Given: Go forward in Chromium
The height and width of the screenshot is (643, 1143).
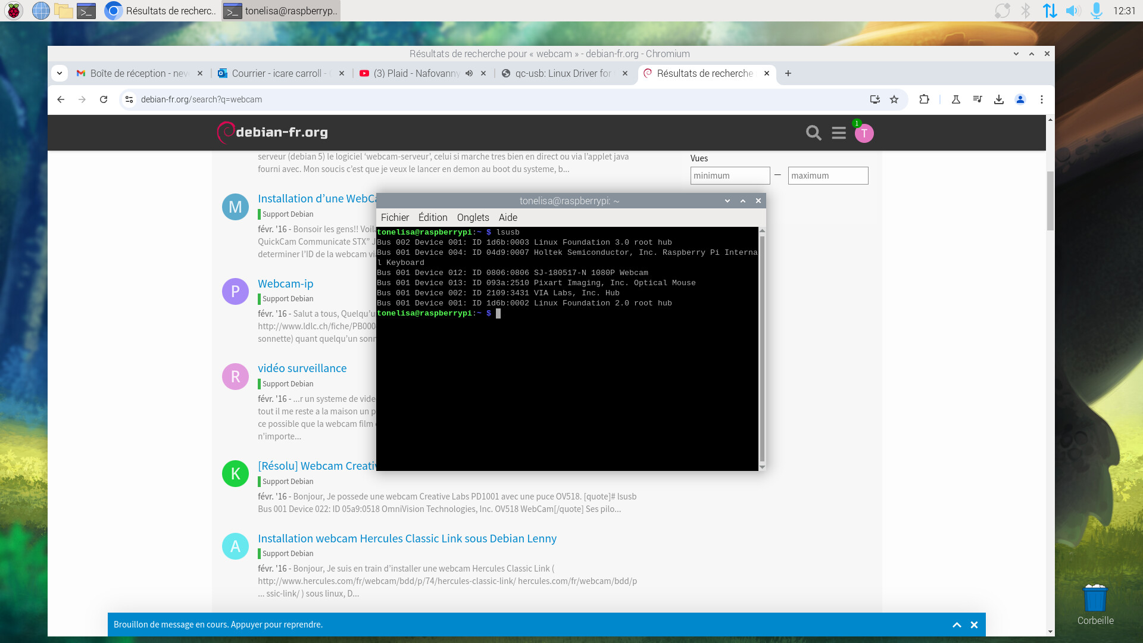Looking at the screenshot, I should pyautogui.click(x=82, y=99).
